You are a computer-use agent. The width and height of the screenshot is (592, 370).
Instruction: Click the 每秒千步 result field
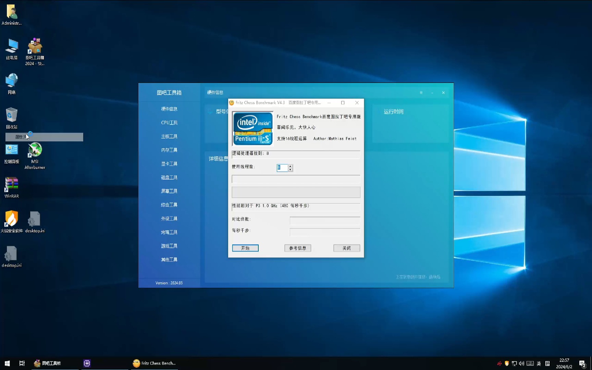[325, 232]
